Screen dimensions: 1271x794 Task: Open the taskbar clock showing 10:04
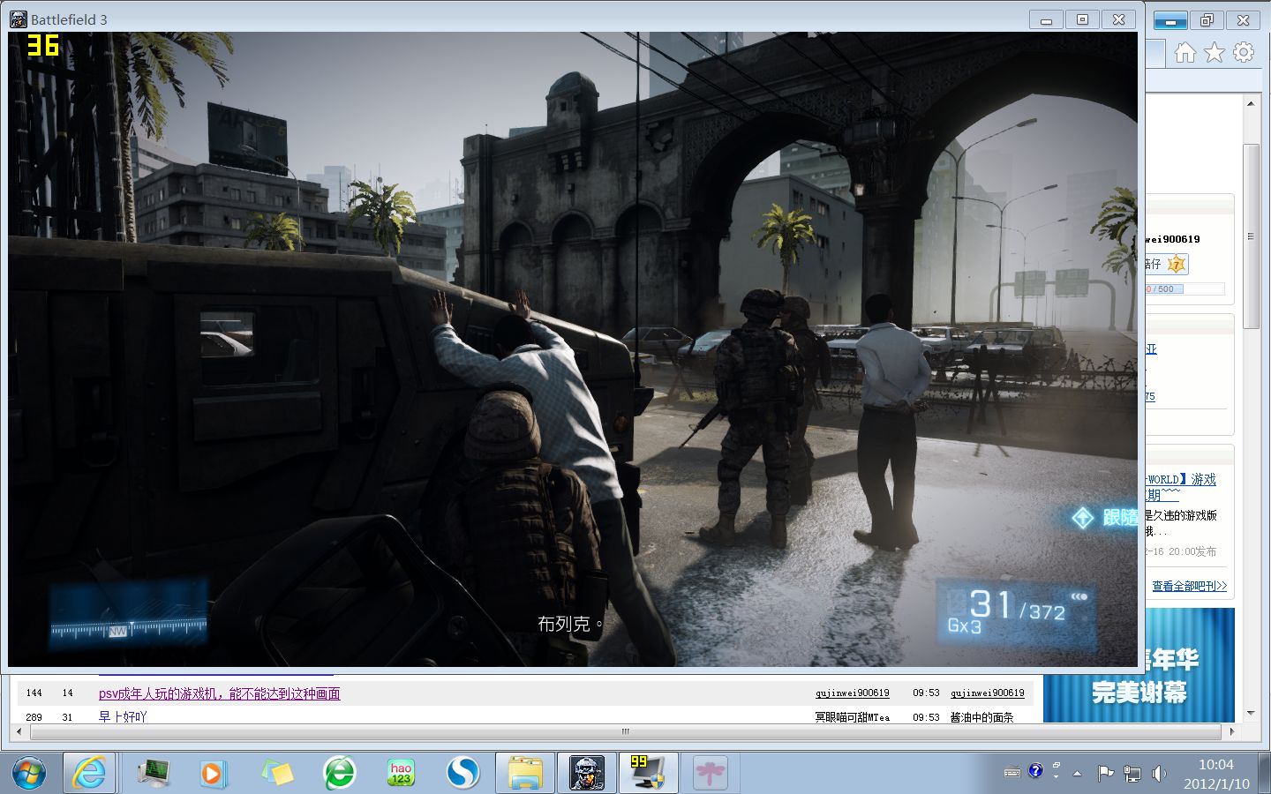(1216, 774)
